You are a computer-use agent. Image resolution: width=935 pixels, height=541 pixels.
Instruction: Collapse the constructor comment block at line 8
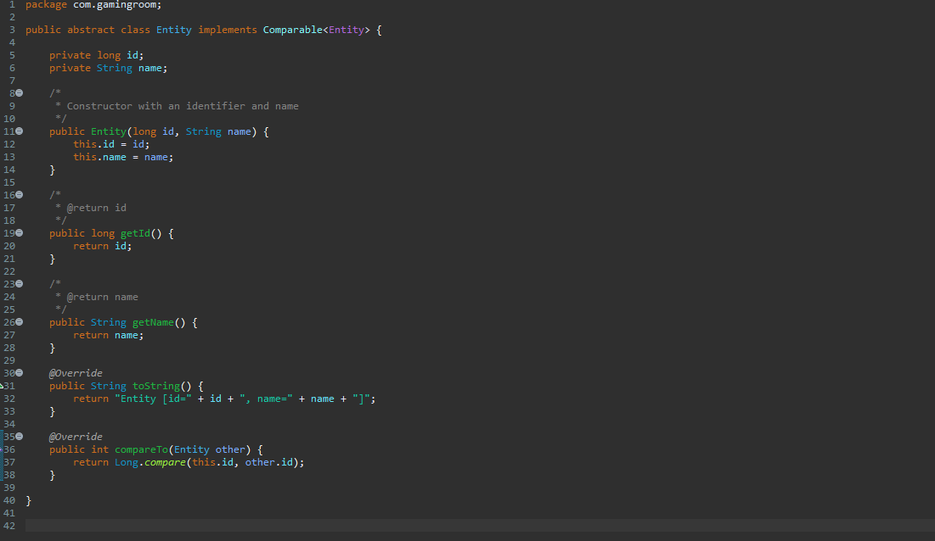point(19,92)
